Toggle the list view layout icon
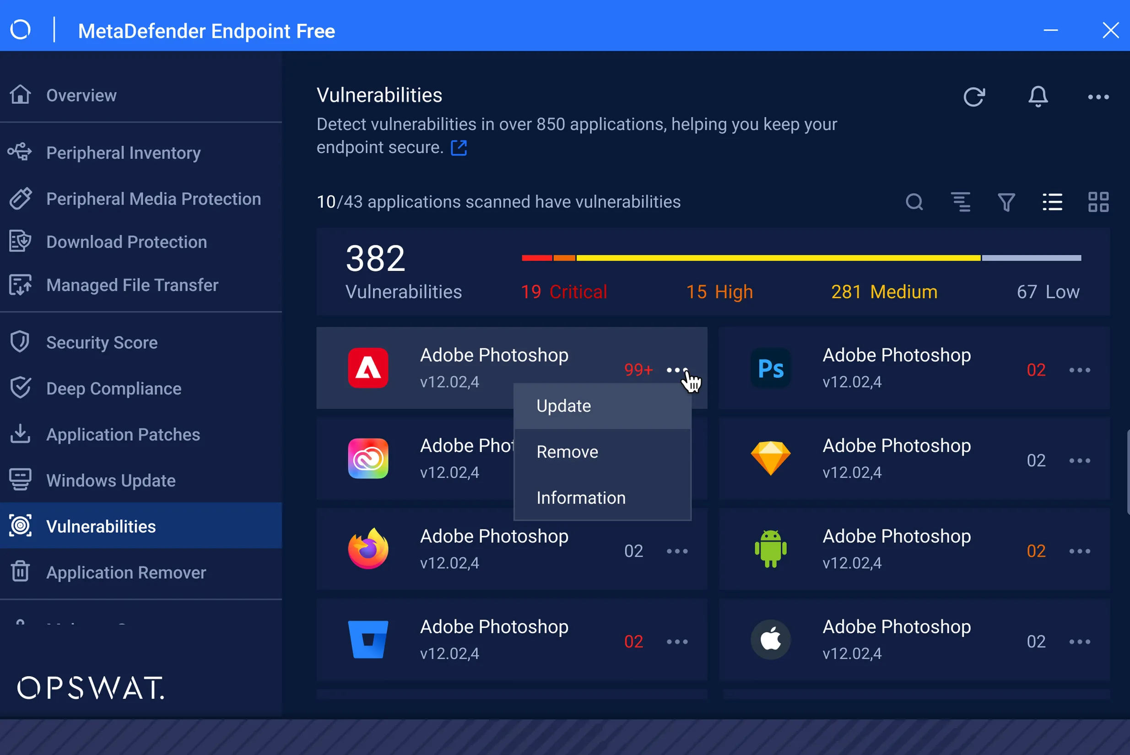Screen dimensions: 1130x755 [x=1053, y=201]
